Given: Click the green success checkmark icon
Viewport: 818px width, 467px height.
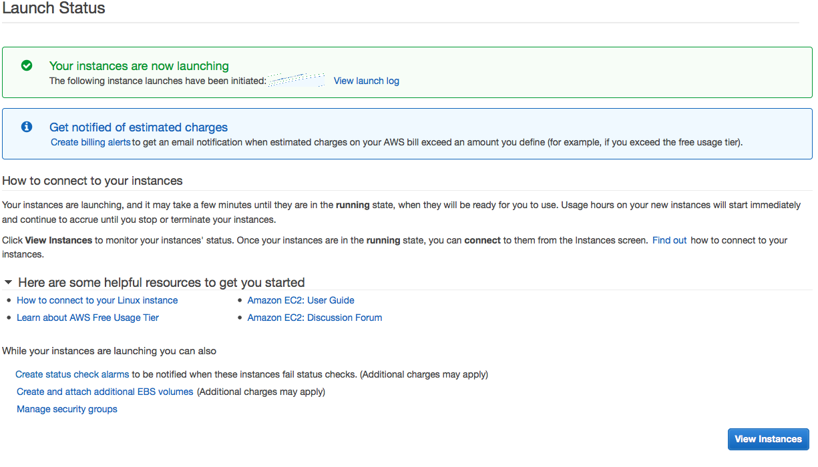Looking at the screenshot, I should pyautogui.click(x=27, y=65).
